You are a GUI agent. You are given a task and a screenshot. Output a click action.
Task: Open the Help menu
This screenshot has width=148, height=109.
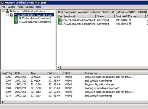pos(38,7)
